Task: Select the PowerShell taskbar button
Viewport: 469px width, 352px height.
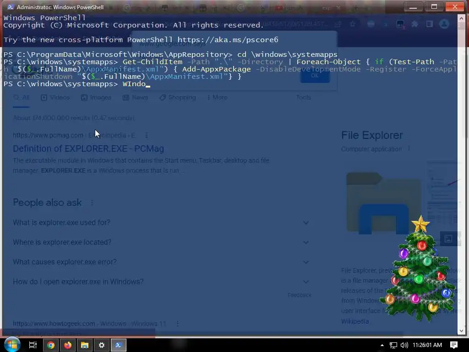Action: (119, 345)
